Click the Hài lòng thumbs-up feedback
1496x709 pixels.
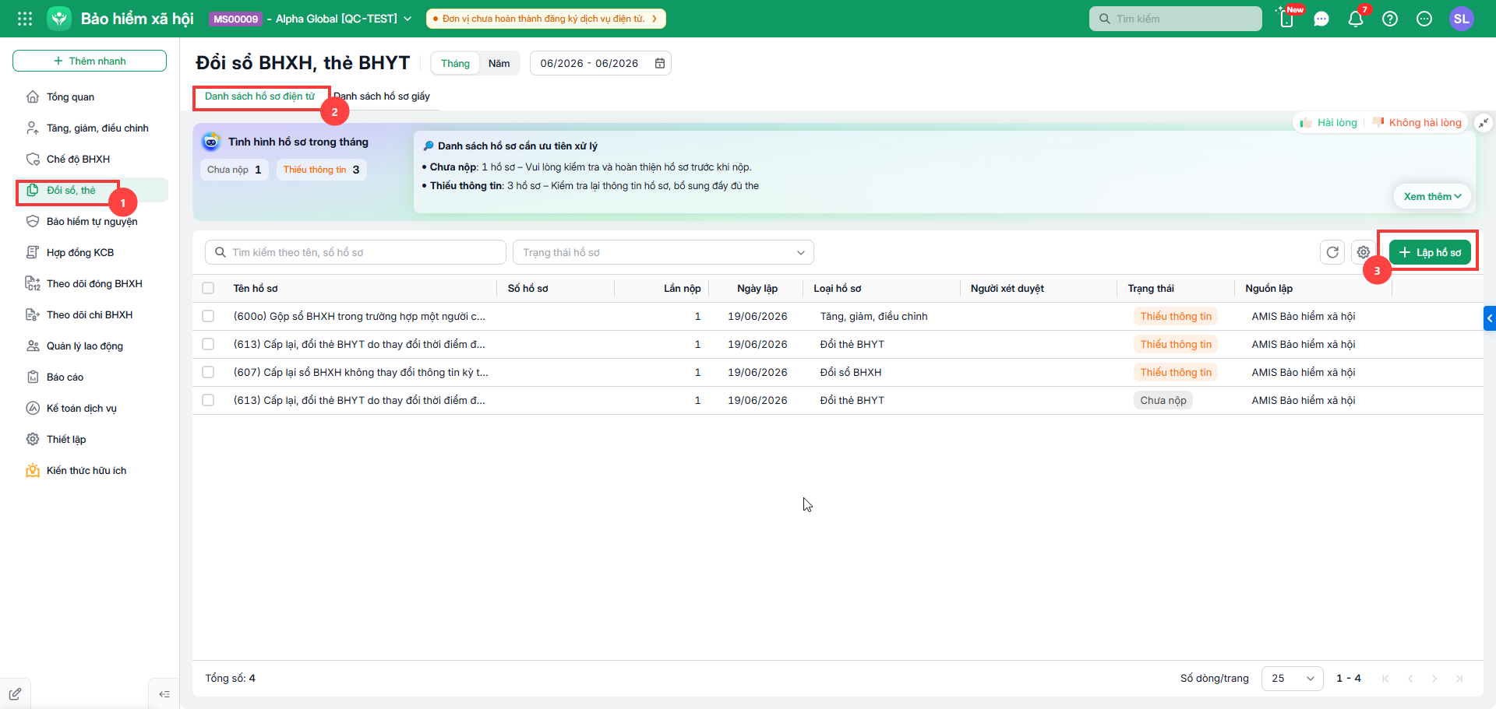tap(1328, 122)
